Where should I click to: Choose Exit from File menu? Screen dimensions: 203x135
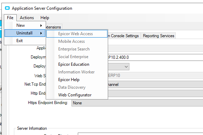25,41
